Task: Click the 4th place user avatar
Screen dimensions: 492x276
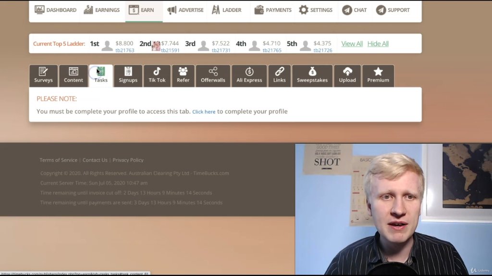Action: coord(254,46)
